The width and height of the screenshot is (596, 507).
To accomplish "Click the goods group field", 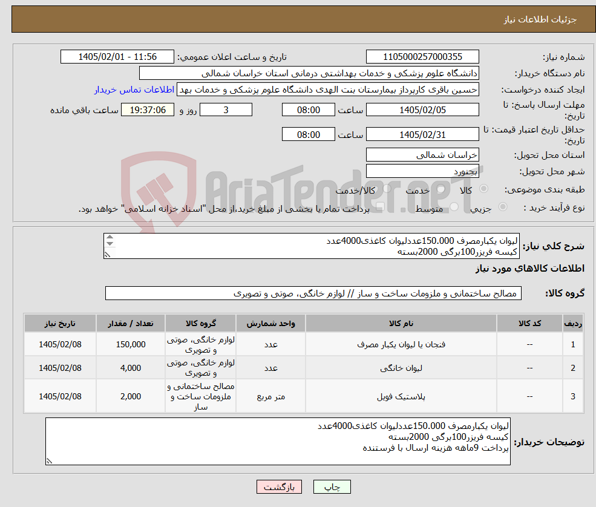I will (313, 293).
